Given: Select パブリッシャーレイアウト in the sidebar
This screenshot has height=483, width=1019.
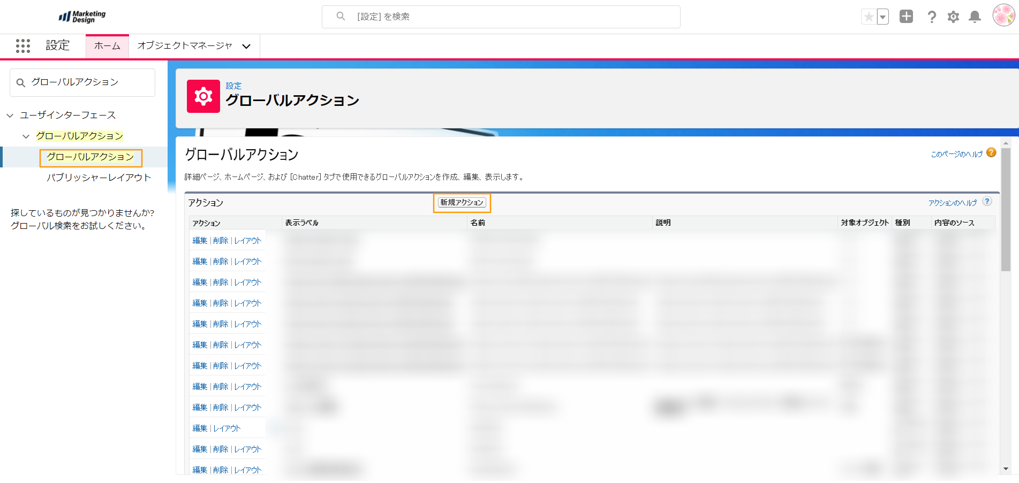Looking at the screenshot, I should (99, 178).
